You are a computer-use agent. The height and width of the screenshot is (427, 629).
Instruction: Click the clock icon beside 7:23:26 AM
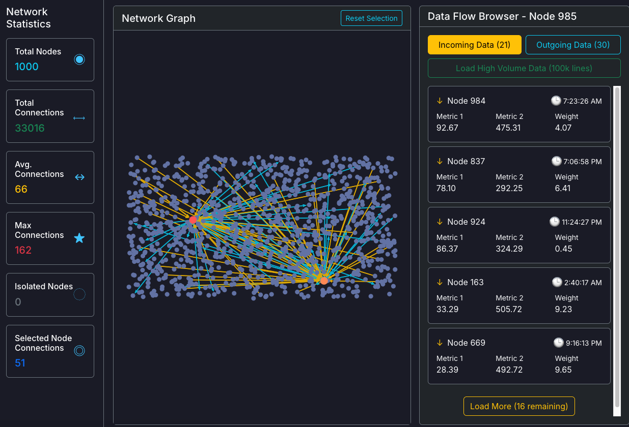point(556,101)
